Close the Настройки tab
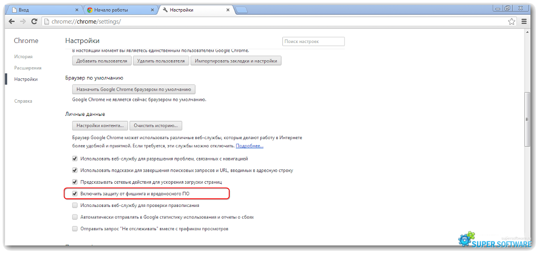538x253 pixels. click(228, 10)
